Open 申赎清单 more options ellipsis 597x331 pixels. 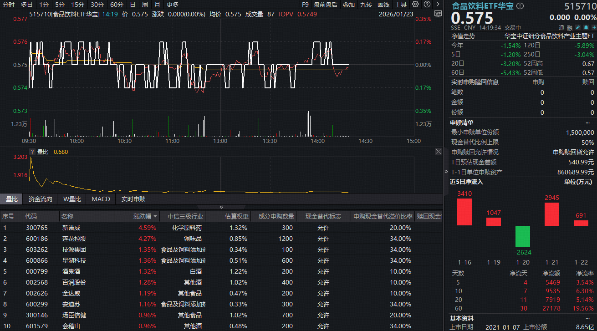pyautogui.click(x=587, y=122)
